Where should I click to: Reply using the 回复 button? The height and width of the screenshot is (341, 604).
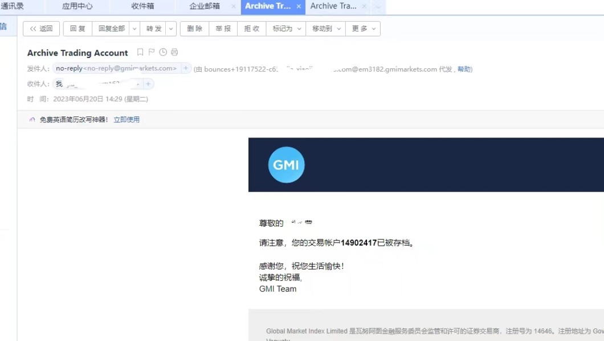point(77,29)
